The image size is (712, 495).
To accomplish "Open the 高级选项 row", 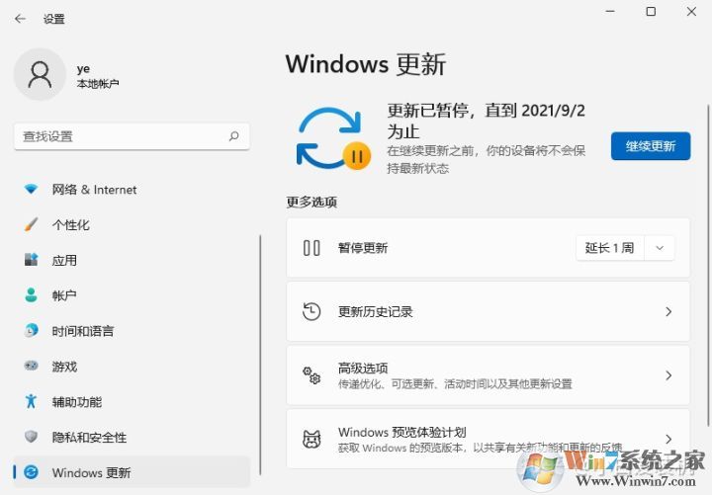I will (x=489, y=375).
